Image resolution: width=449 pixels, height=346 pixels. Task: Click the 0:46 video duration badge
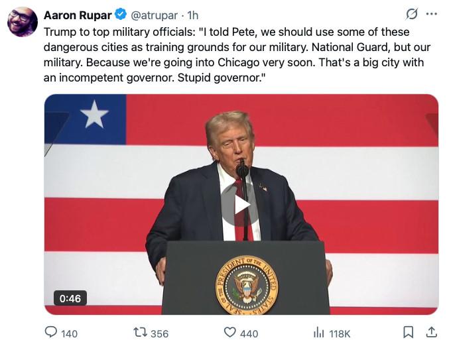point(70,298)
